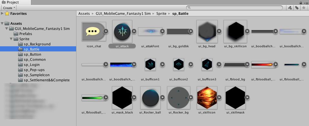Expand the ui_bg_goldbk sprite arrow
Viewport: 309px width, 126px height.
191,31
